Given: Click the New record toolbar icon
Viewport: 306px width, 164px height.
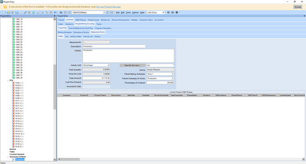Looking at the screenshot, I should [3, 12].
